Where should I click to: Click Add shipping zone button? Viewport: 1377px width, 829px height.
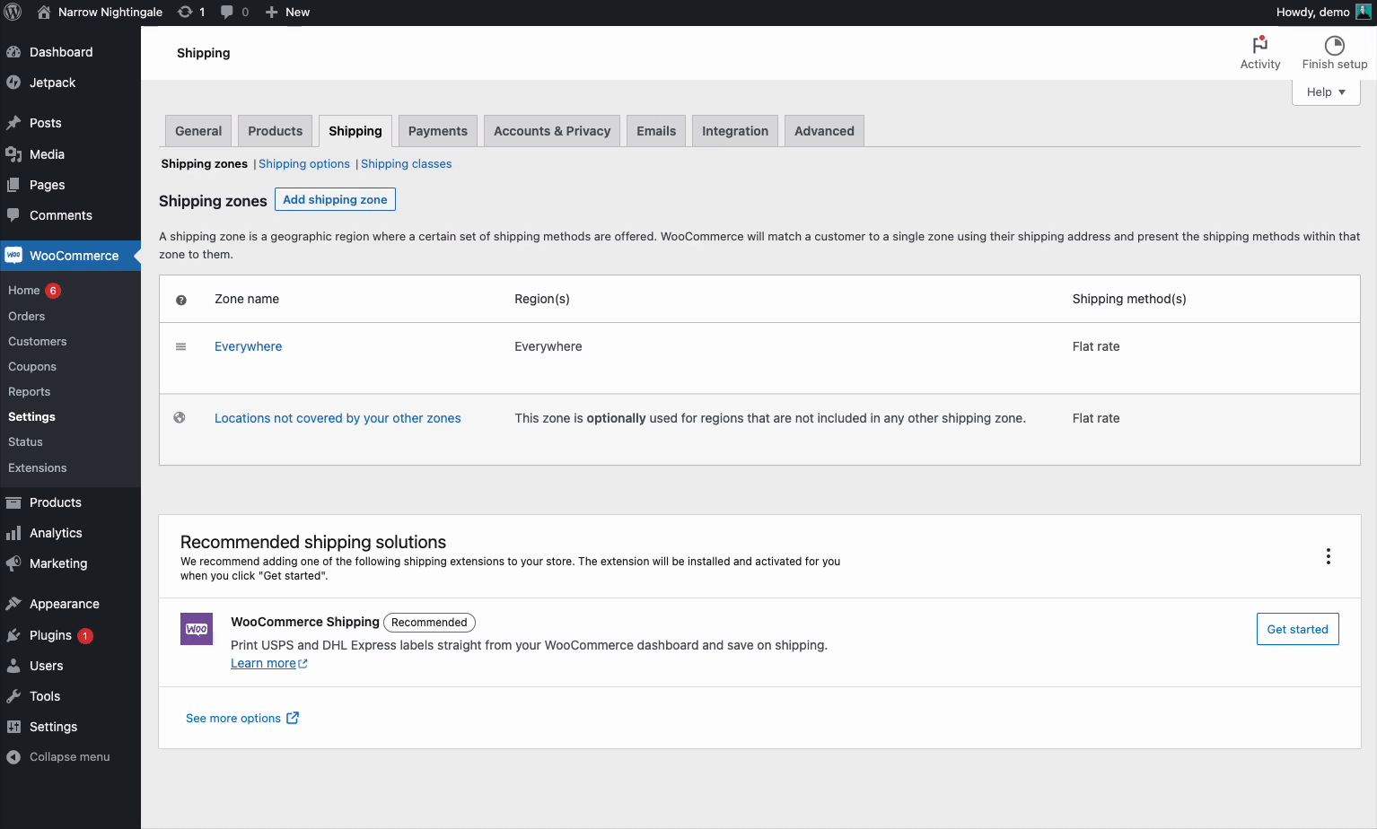[x=335, y=199]
